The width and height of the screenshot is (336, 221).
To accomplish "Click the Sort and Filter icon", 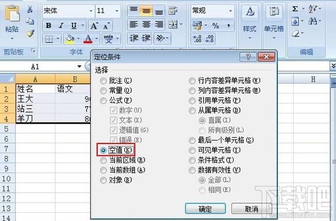I will 313,9.
